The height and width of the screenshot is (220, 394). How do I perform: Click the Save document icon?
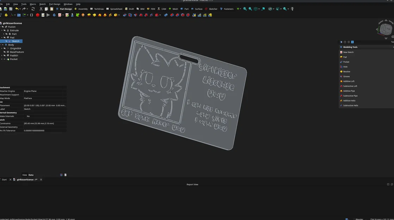(x=11, y=9)
